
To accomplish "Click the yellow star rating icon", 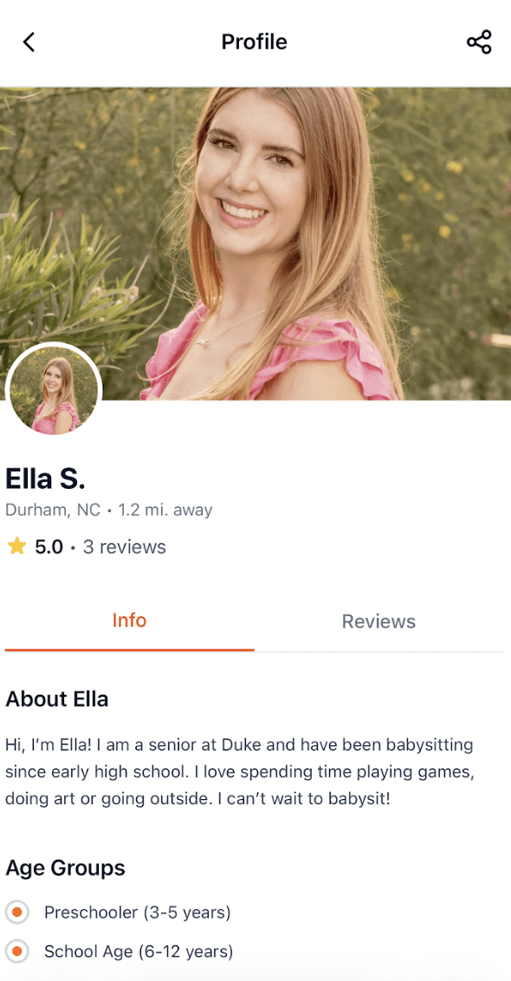I will pos(16,547).
